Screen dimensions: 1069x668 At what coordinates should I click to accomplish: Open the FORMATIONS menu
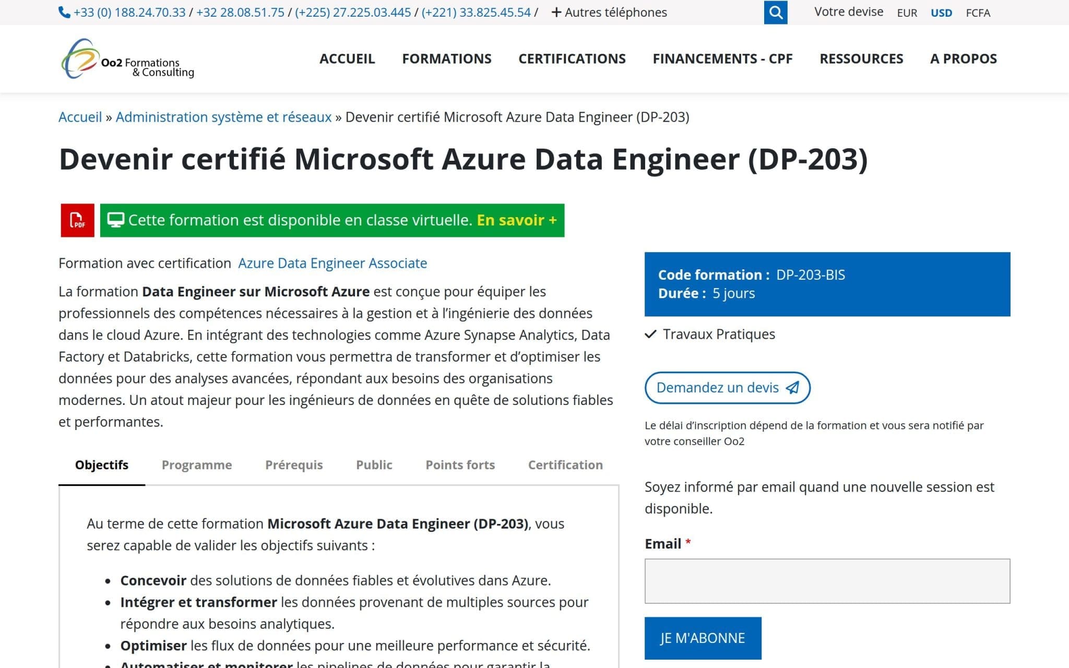click(447, 58)
